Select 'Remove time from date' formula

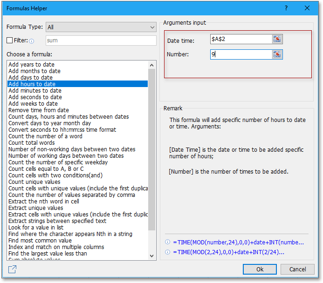(x=38, y=110)
